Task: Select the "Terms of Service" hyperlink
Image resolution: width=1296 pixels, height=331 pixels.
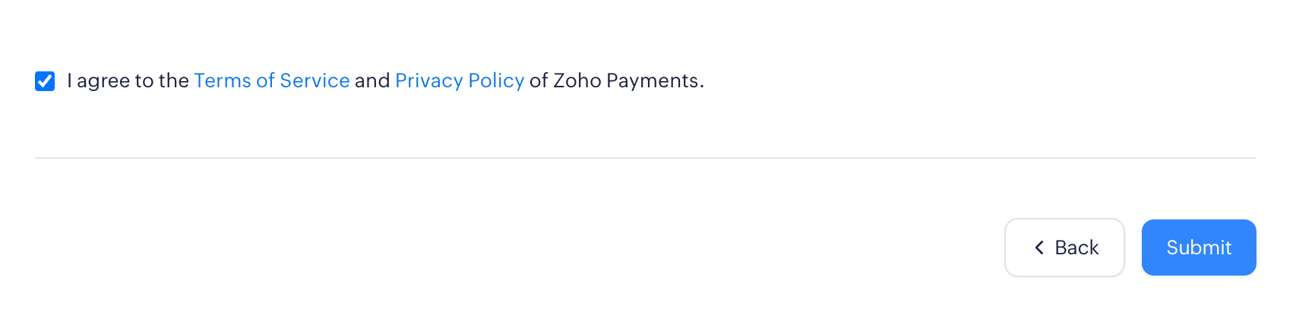Action: 272,80
